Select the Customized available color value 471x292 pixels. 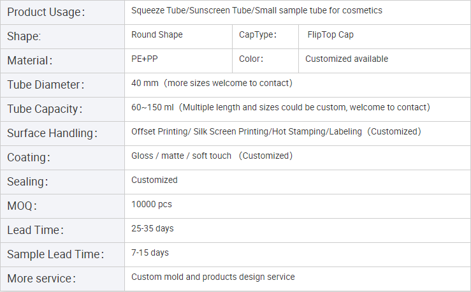point(346,59)
